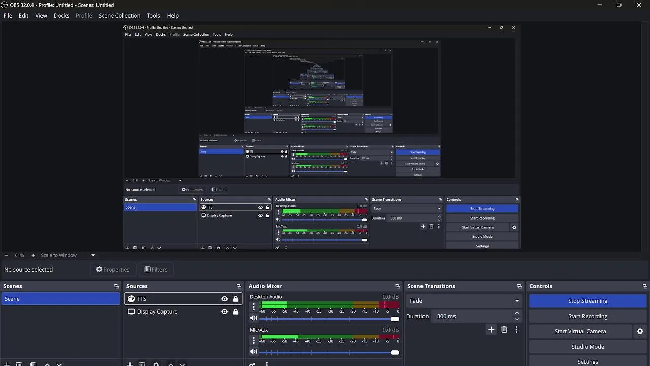Hide the Display Capture source
The image size is (650, 366).
(224, 312)
